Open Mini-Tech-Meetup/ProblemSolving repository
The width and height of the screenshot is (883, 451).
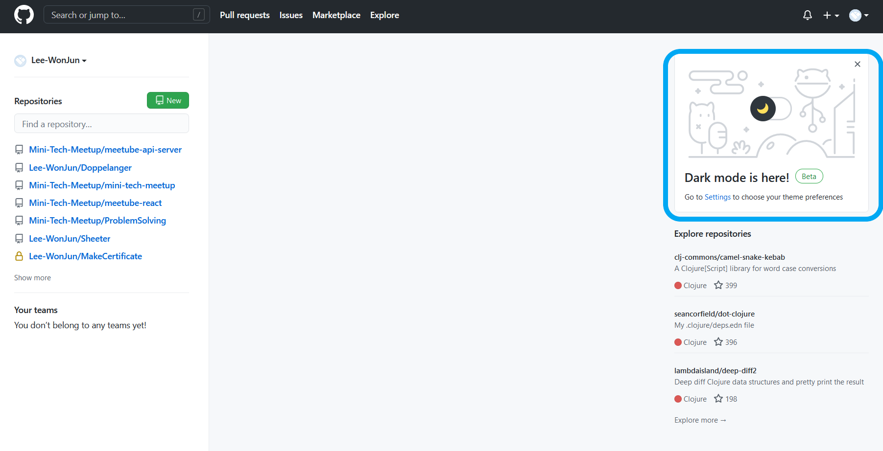tap(97, 221)
